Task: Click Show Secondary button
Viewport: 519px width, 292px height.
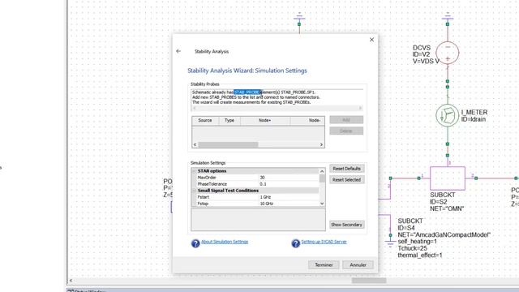Action: [346, 225]
